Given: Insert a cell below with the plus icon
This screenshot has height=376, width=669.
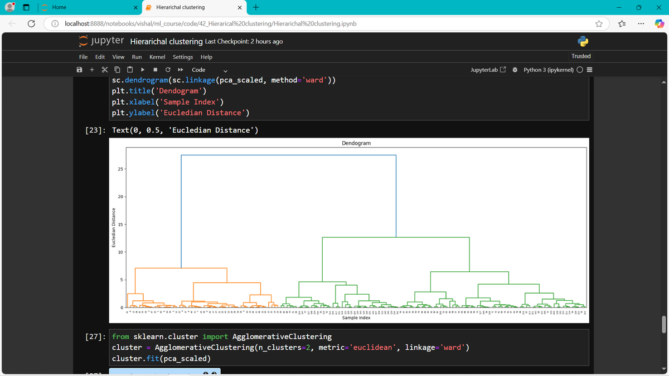Looking at the screenshot, I should 92,70.
